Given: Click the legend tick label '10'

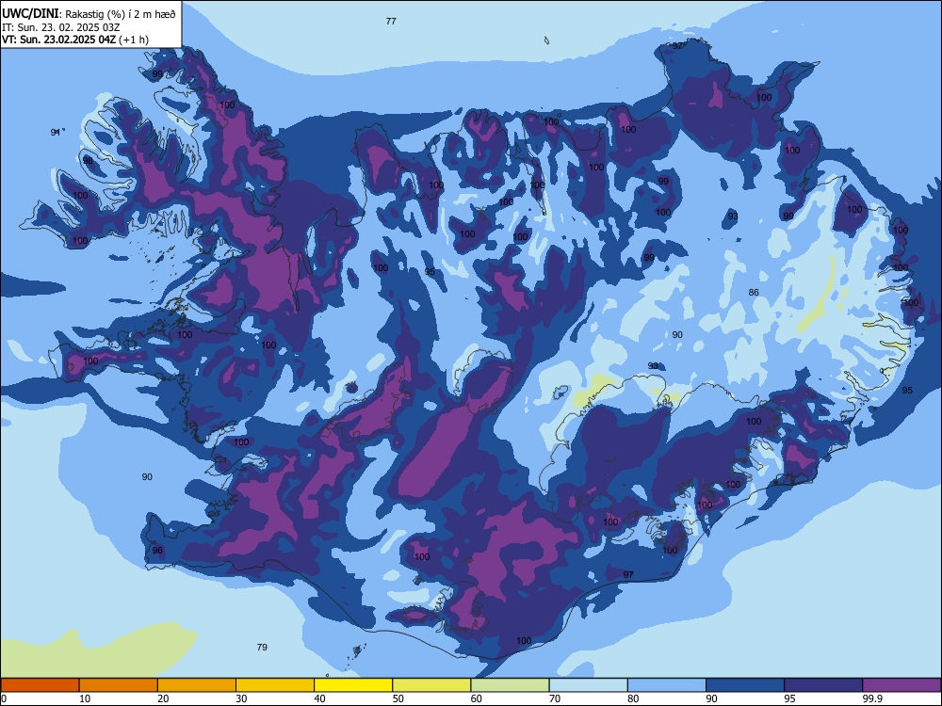Looking at the screenshot, I should click(85, 698).
